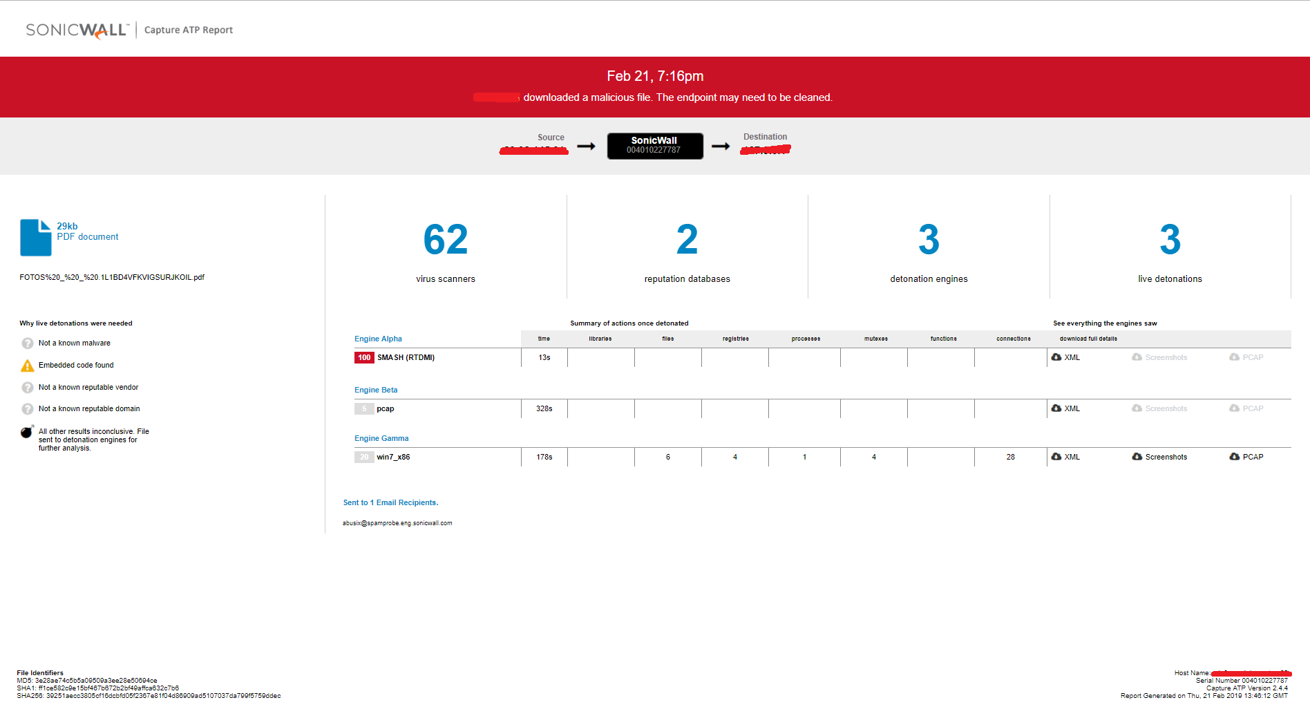1310x727 pixels.
Task: Click the 'Feb 21, 7:16pm' timestamp in the red banner
Action: click(655, 76)
